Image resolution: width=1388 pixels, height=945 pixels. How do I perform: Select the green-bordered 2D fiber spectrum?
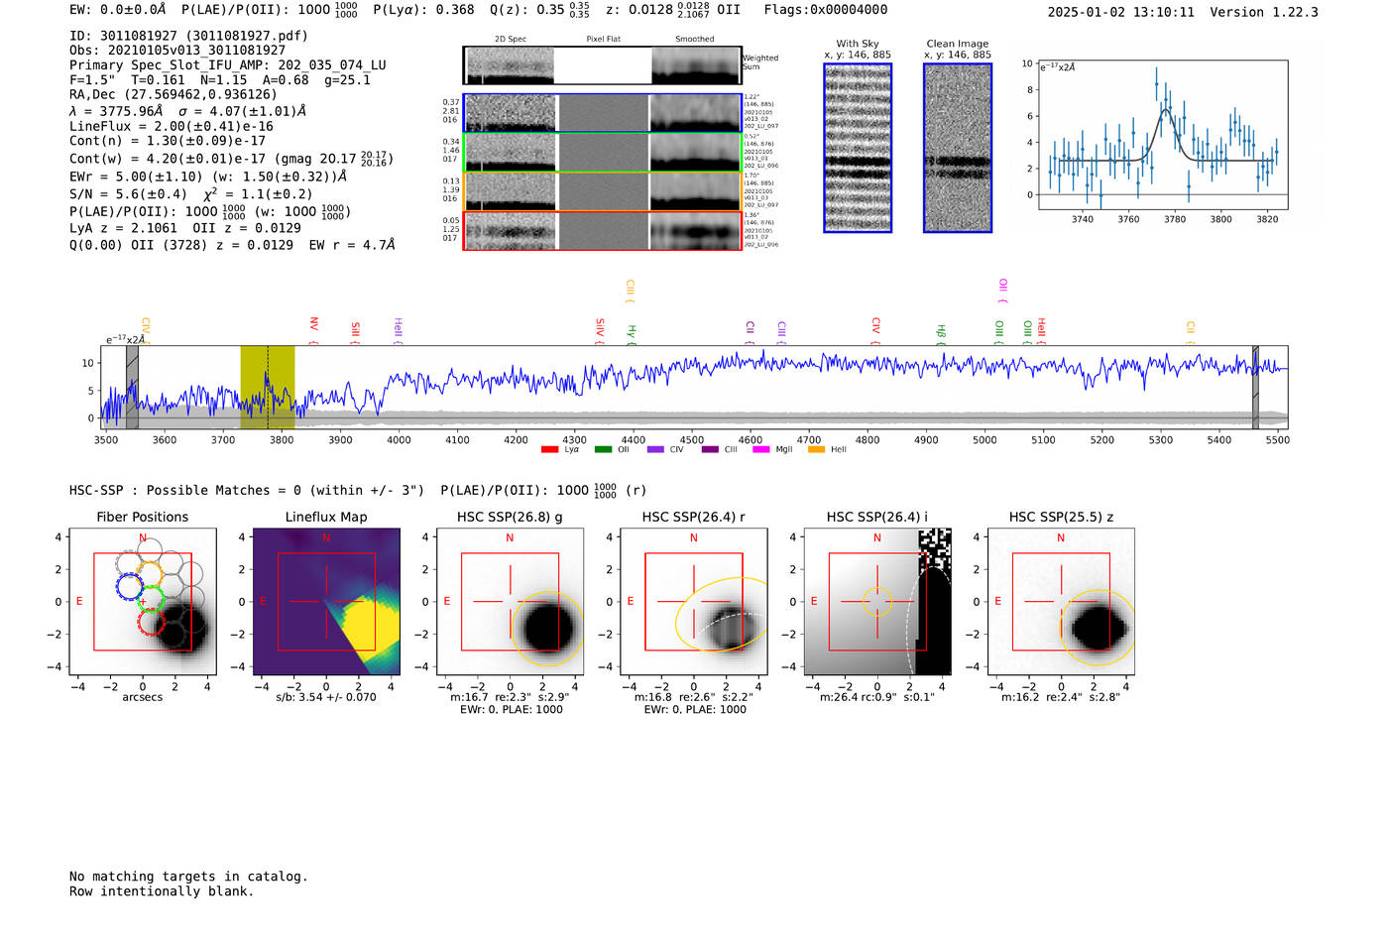[x=602, y=153]
